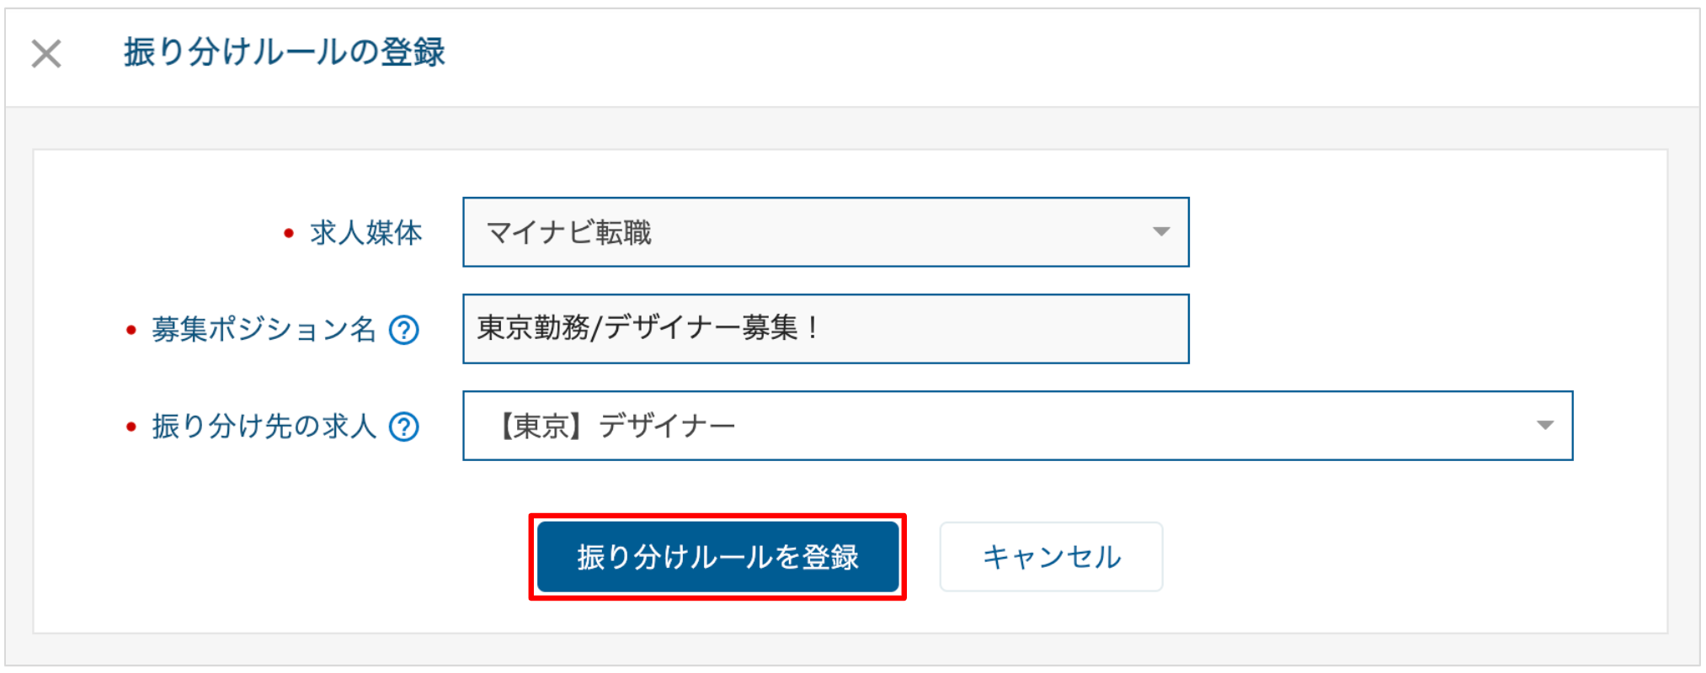Click the 募集ポジション名 field label
Image resolution: width=1706 pixels, height=673 pixels.
click(264, 330)
